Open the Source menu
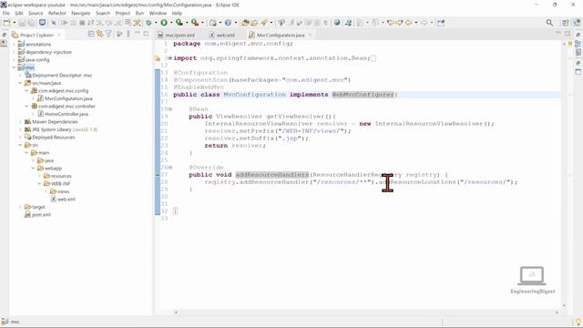Screen dimensions: 583x328 pyautogui.click(x=36, y=13)
